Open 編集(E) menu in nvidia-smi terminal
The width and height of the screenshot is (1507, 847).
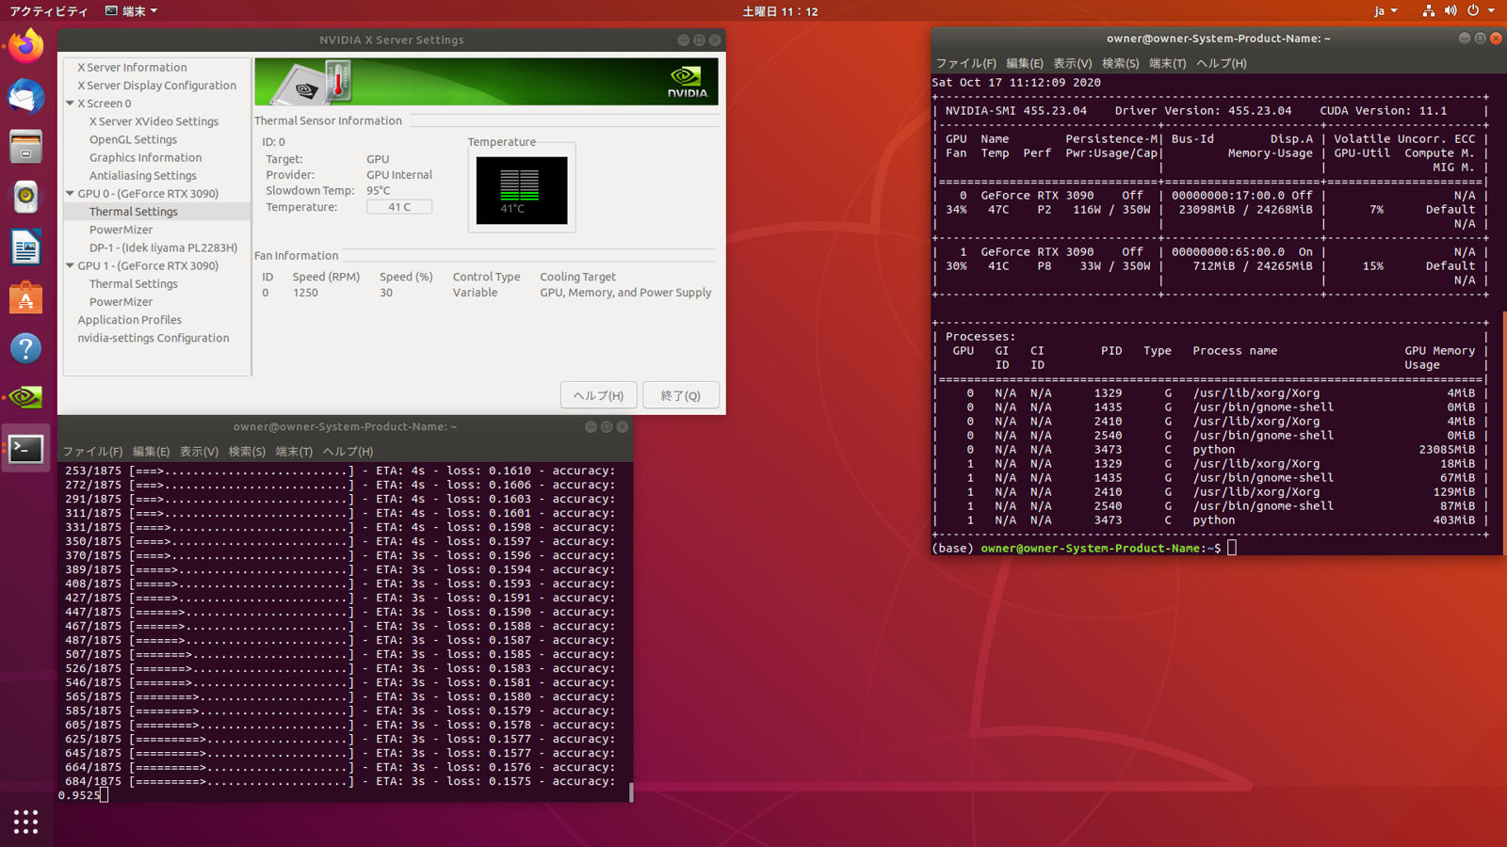[x=1024, y=63]
